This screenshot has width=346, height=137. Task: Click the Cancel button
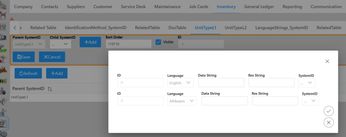(52, 57)
